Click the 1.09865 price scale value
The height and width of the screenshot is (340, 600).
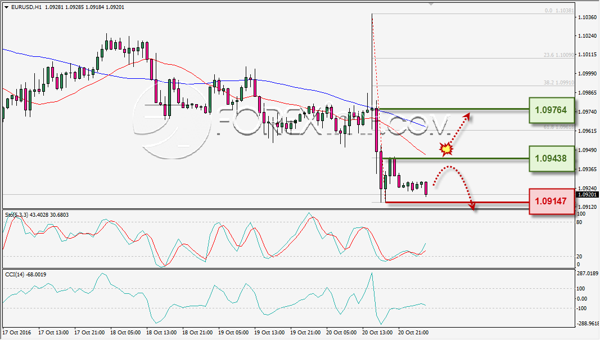tap(588, 93)
